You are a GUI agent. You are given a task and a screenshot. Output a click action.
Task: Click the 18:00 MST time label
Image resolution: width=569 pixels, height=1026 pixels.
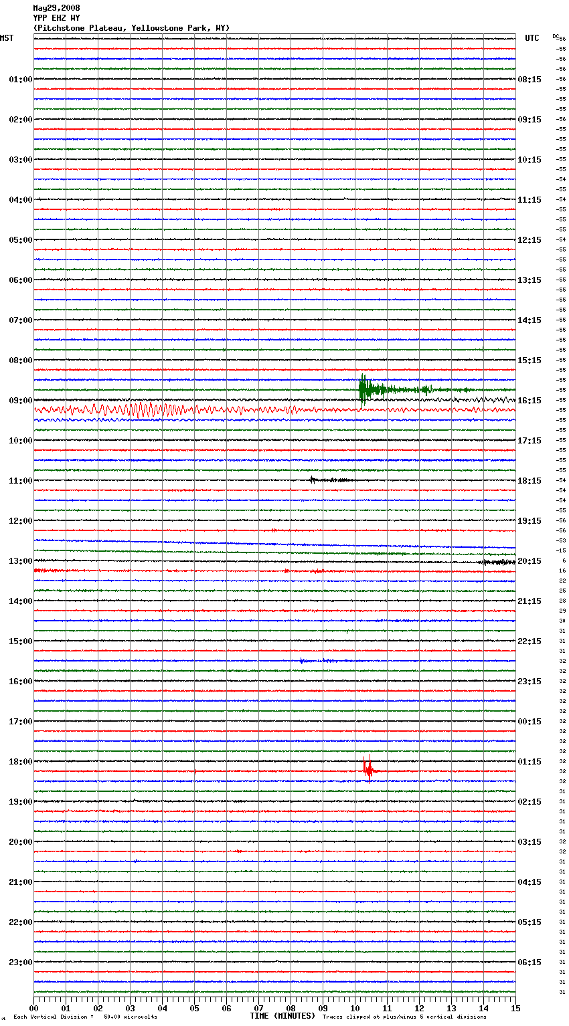[x=20, y=762]
